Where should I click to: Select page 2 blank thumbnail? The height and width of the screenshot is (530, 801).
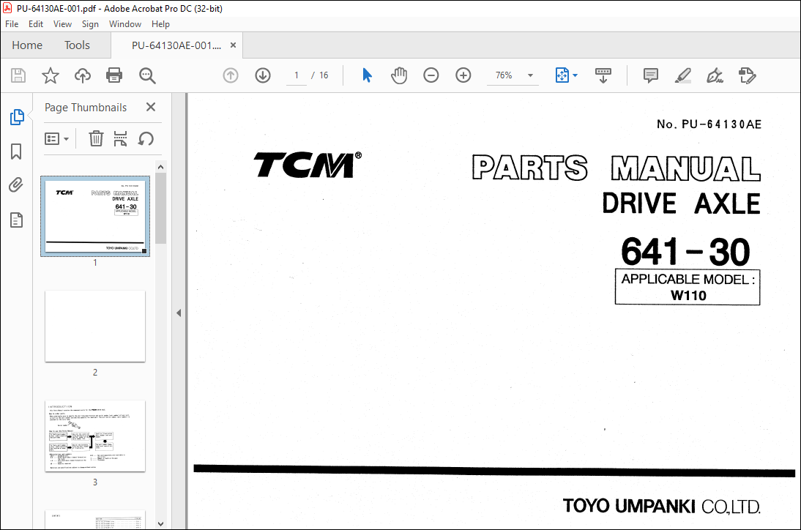(x=95, y=326)
